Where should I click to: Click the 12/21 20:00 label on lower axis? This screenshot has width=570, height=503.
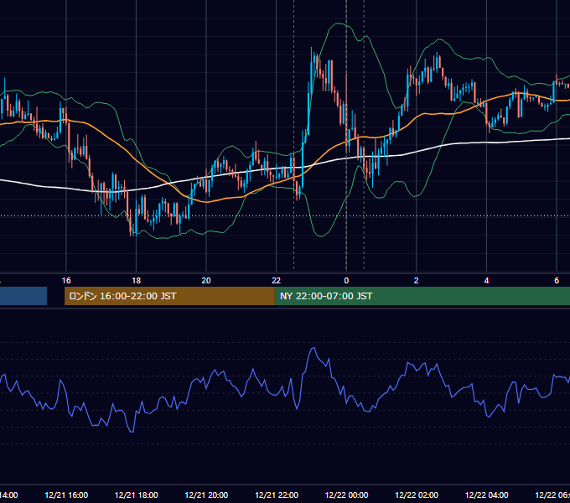point(206,495)
